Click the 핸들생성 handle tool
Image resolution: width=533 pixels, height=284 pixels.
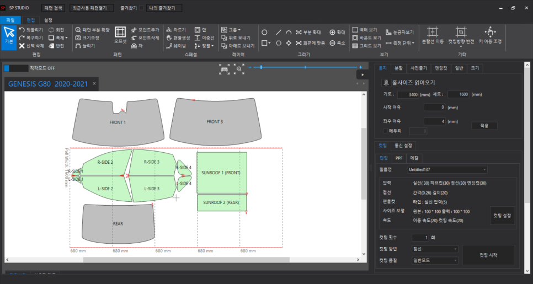(x=178, y=37)
